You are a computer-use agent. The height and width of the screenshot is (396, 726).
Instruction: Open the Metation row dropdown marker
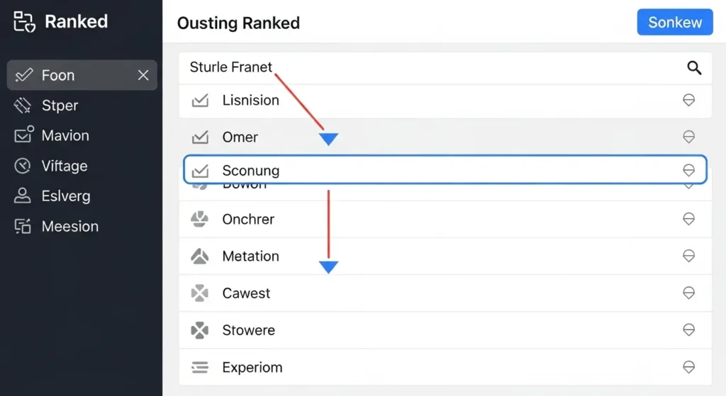click(688, 256)
